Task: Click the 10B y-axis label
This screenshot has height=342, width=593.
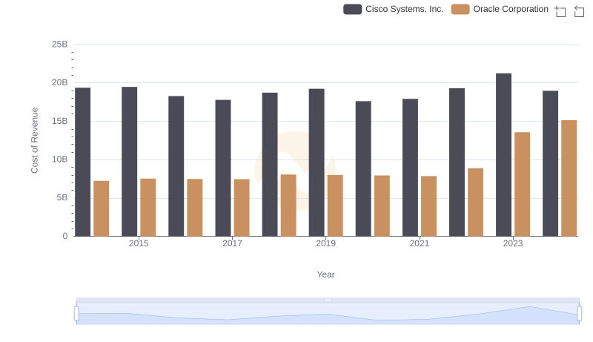Action: coord(60,160)
